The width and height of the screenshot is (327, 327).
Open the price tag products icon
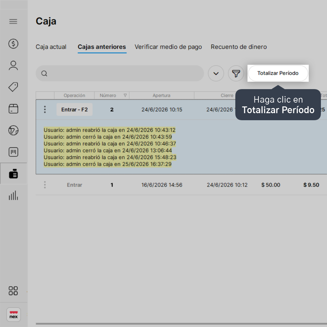click(13, 87)
